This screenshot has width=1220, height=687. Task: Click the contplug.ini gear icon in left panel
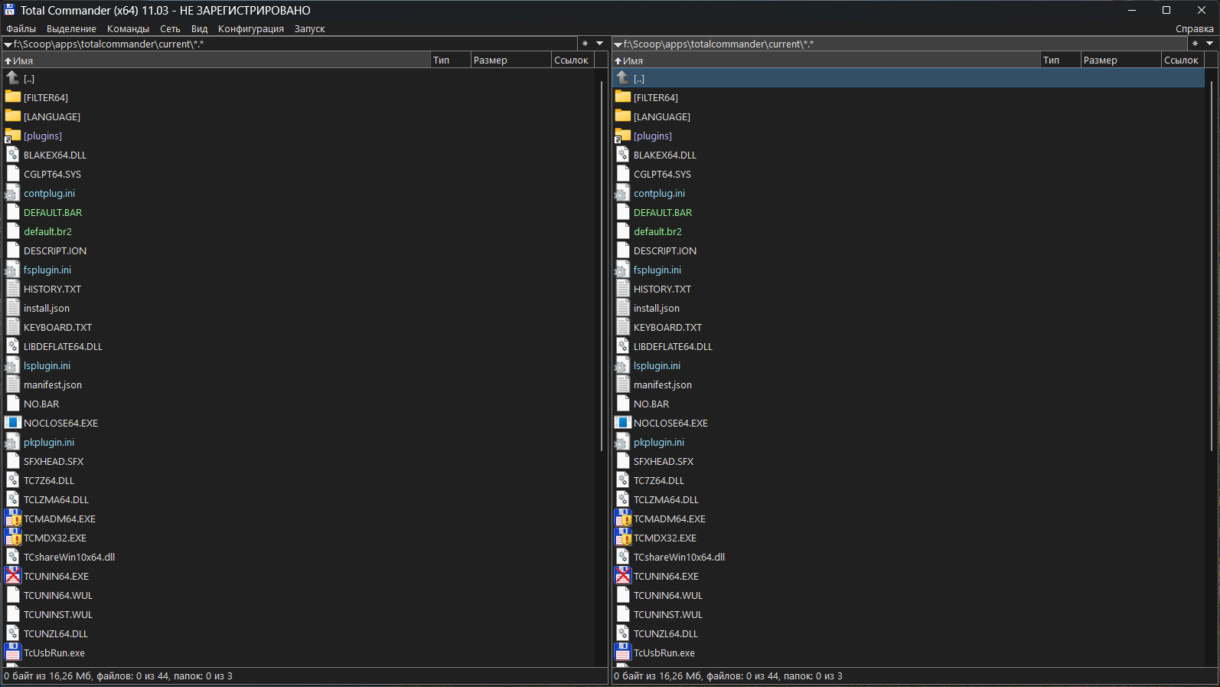click(12, 193)
